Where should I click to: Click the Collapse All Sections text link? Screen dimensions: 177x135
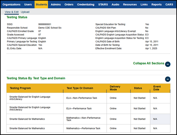pyautogui.click(x=149, y=63)
